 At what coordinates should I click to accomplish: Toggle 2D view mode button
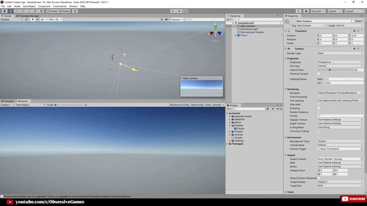(27, 19)
